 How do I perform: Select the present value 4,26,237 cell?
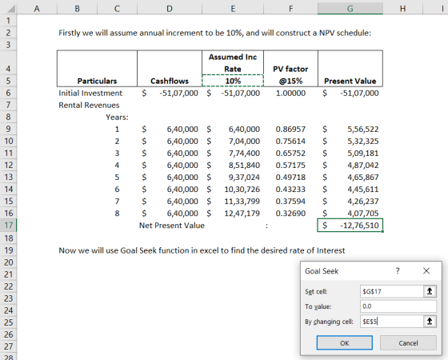(x=350, y=201)
